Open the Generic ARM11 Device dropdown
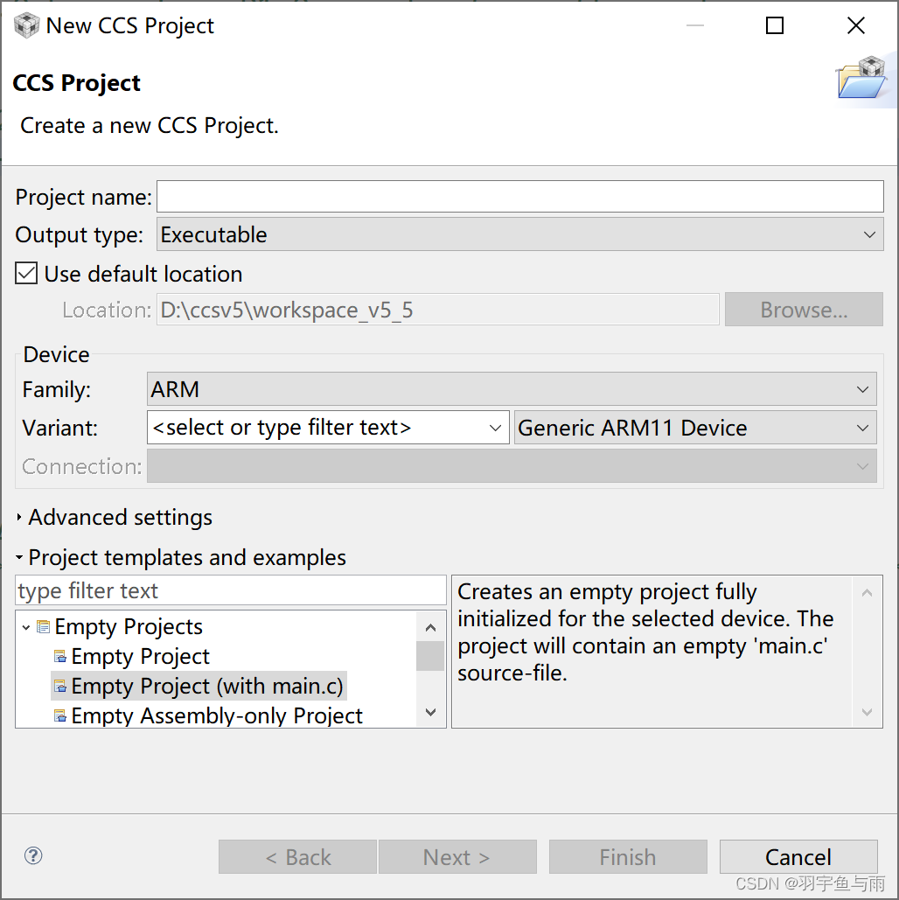899x900 pixels. [x=694, y=428]
